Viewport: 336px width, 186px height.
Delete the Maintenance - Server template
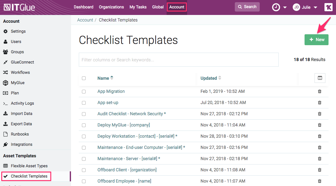pyautogui.click(x=320, y=159)
